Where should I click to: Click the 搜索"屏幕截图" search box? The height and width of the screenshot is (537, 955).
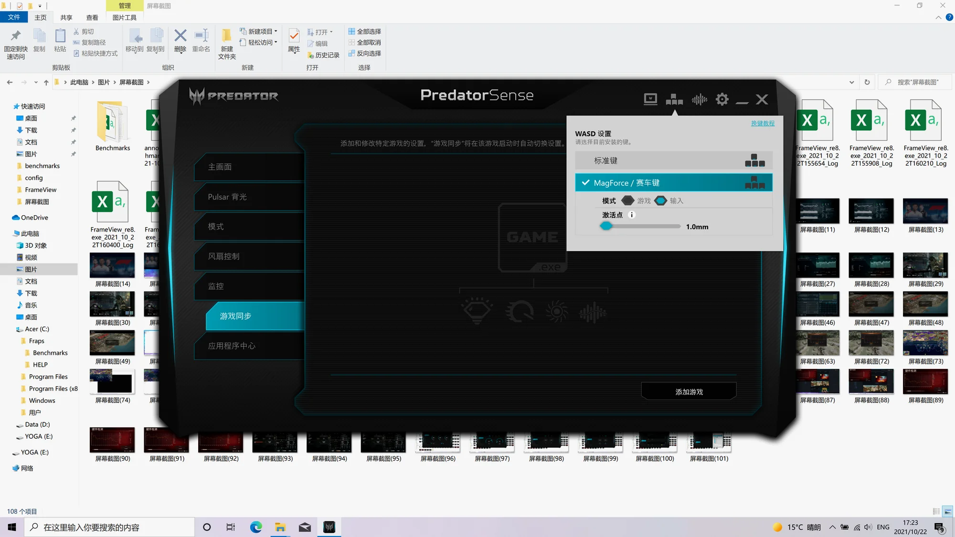(x=915, y=82)
